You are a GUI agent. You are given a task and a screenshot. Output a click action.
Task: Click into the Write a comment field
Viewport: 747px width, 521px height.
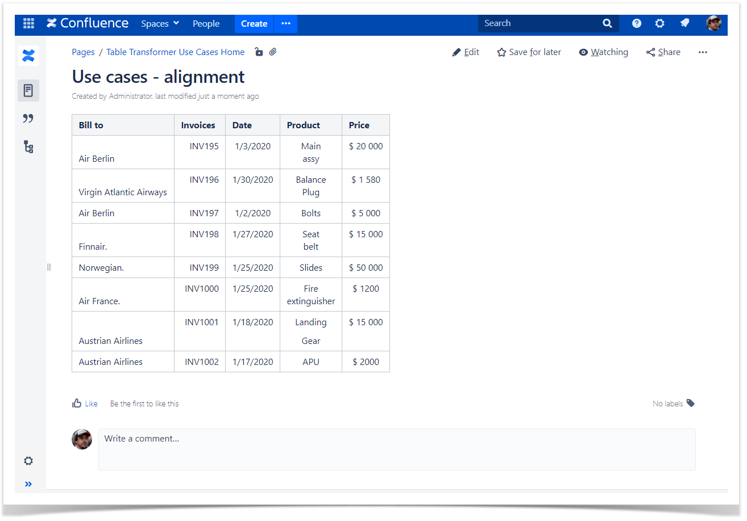point(397,449)
